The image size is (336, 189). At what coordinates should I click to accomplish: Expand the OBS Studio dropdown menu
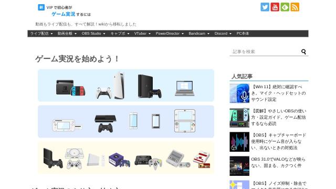click(x=93, y=34)
